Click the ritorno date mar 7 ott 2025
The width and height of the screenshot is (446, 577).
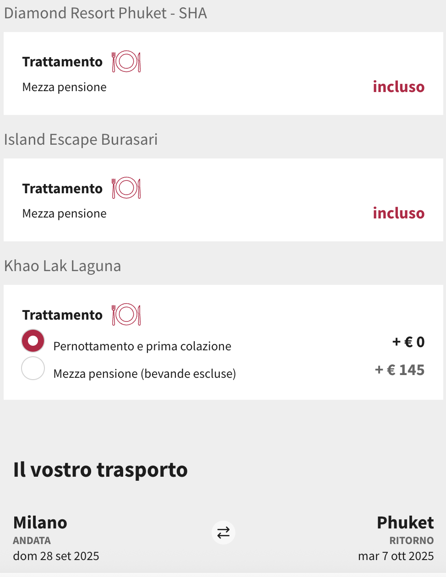pos(396,556)
